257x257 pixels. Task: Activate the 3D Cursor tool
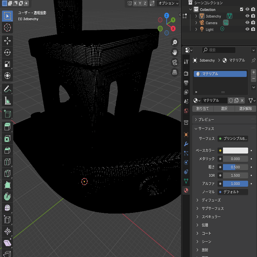coord(7,28)
